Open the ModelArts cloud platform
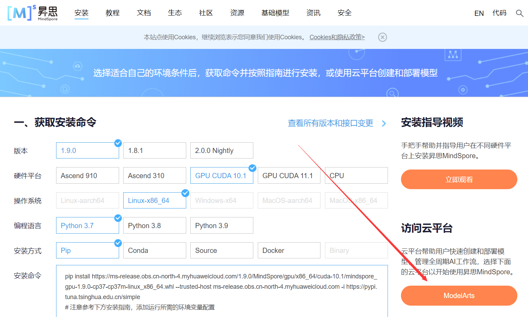 pyautogui.click(x=458, y=296)
